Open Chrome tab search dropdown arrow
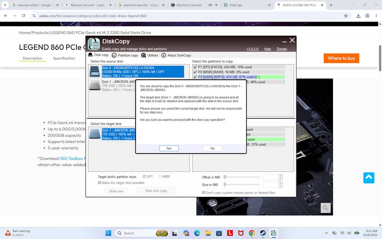This screenshot has height=239, width=382. [x=5, y=5]
